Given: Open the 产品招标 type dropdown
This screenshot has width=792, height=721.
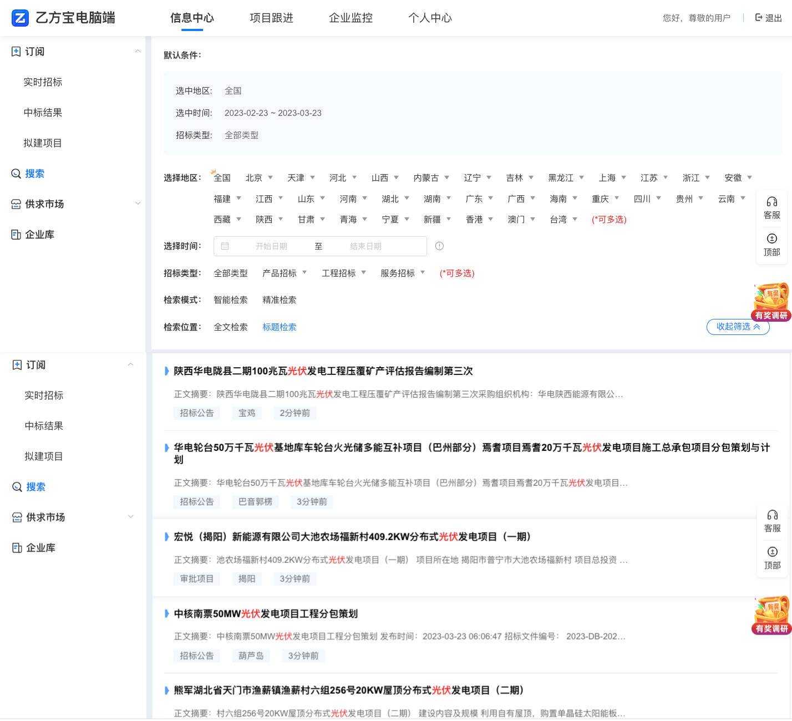Looking at the screenshot, I should click(285, 273).
